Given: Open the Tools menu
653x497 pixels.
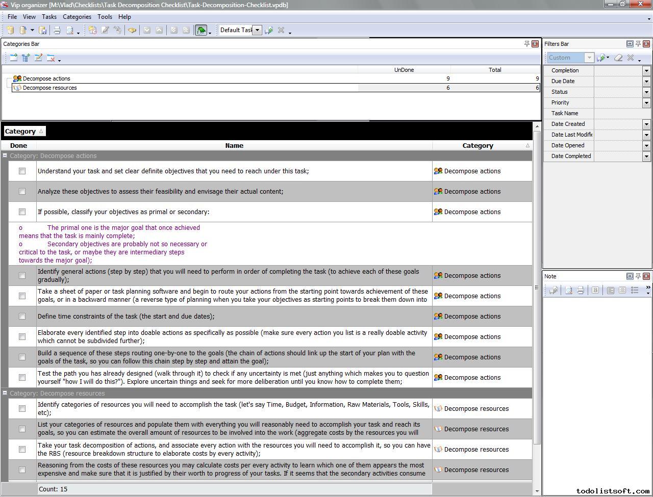Looking at the screenshot, I should (x=105, y=17).
